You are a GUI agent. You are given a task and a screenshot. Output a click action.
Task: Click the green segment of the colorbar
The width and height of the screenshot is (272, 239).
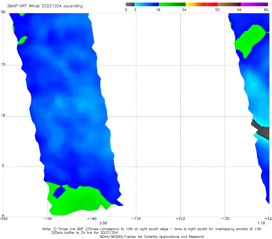(x=172, y=4)
